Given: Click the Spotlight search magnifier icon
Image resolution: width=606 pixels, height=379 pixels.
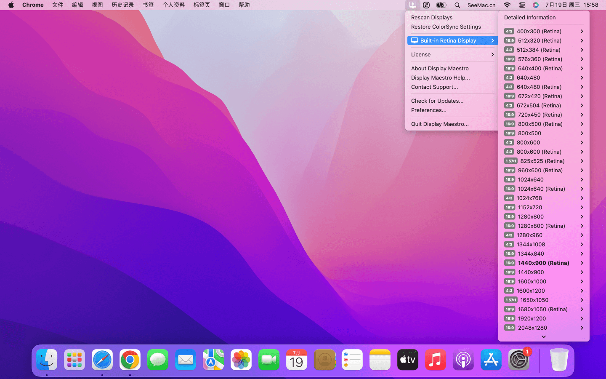Looking at the screenshot, I should (457, 5).
